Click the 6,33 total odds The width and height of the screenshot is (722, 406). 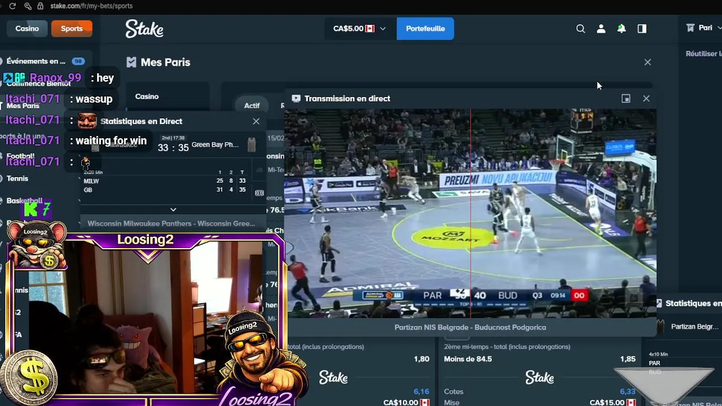[x=628, y=391]
